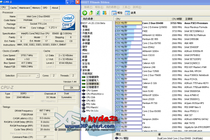Select the FPU Mandel benchmark
This screenshot has width=210, height=140.
(x=92, y=107)
